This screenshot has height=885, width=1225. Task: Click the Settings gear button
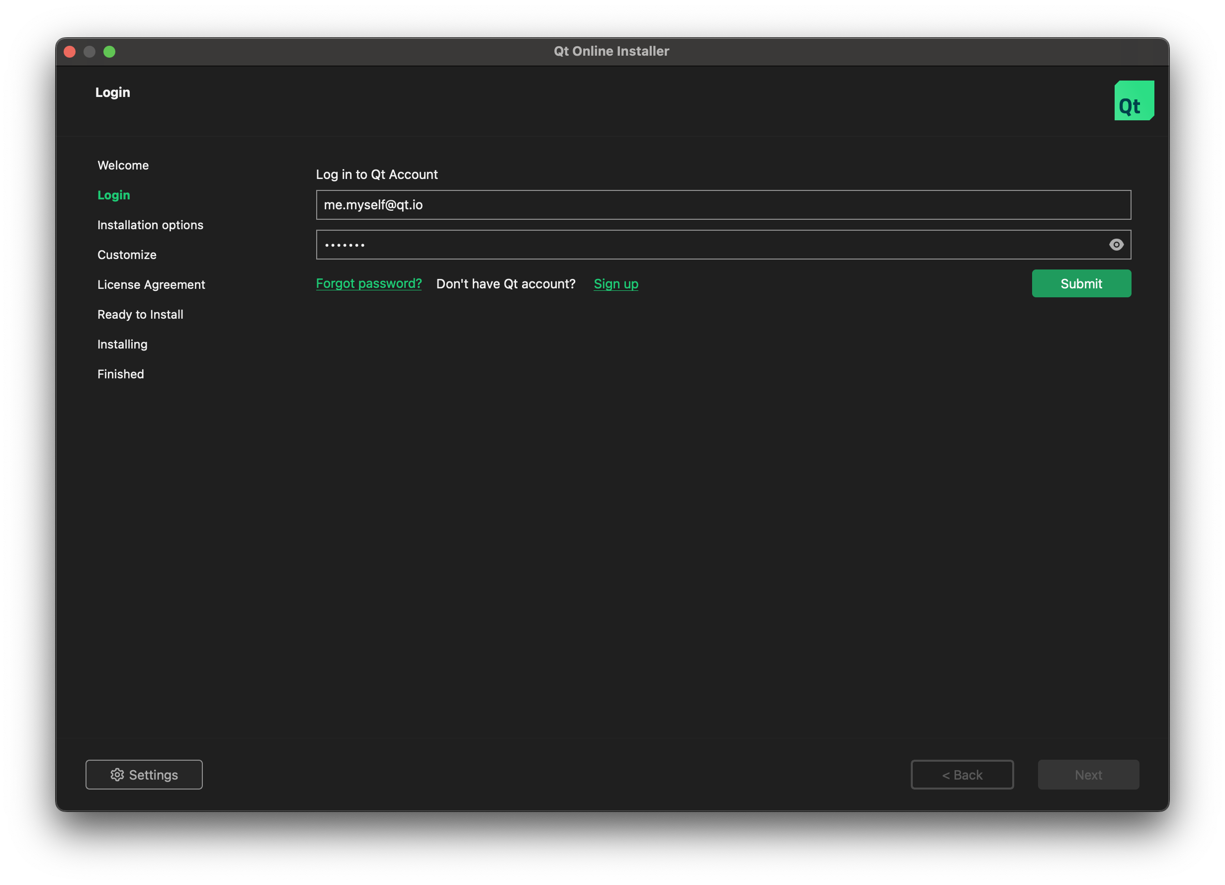144,774
